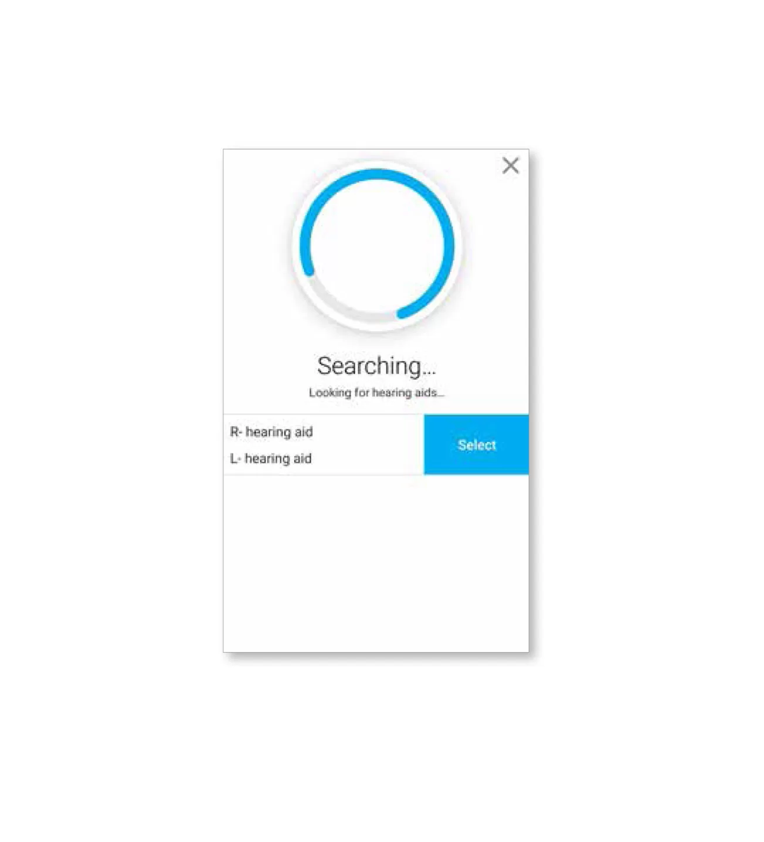Screen dimensions: 764x842
Task: Click the letter L of the left hearing aid
Action: [233, 459]
